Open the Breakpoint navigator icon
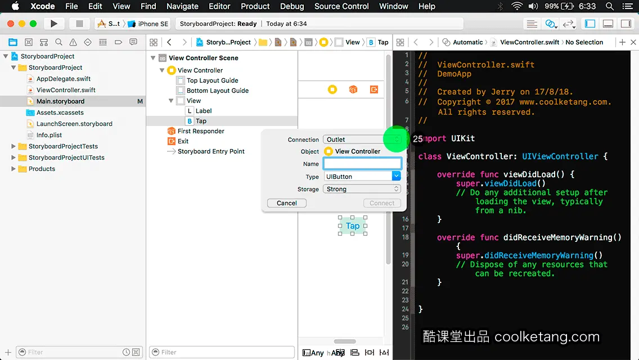Screen dimensions: 639x360 pyautogui.click(x=118, y=42)
